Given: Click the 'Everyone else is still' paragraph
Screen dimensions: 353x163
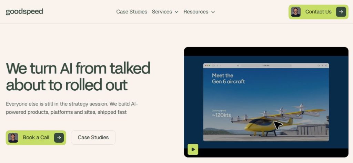Looking at the screenshot, I should click(x=72, y=108).
